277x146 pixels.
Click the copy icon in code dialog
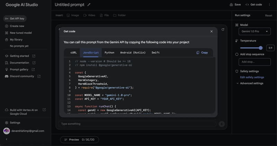(x=198, y=52)
